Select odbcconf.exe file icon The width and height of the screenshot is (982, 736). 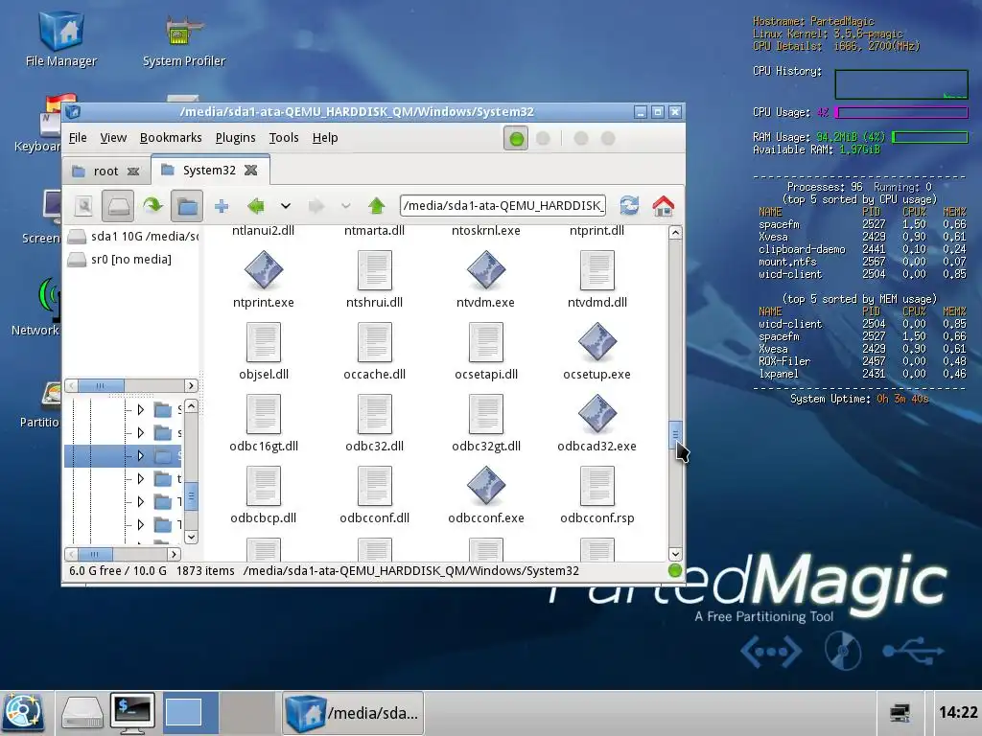(x=486, y=486)
